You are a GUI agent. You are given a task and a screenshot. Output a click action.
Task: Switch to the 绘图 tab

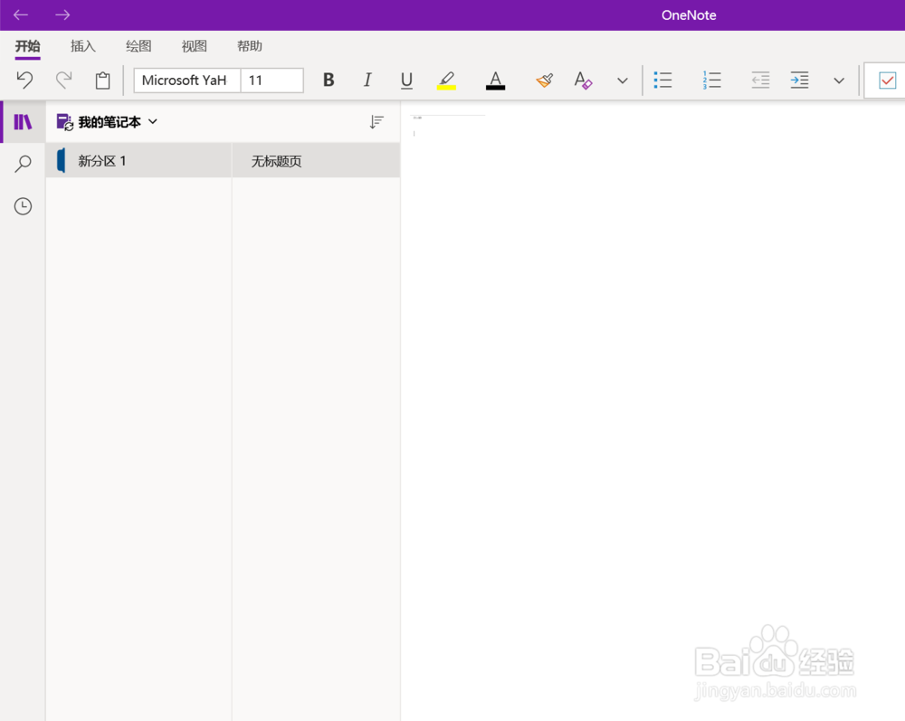(138, 46)
